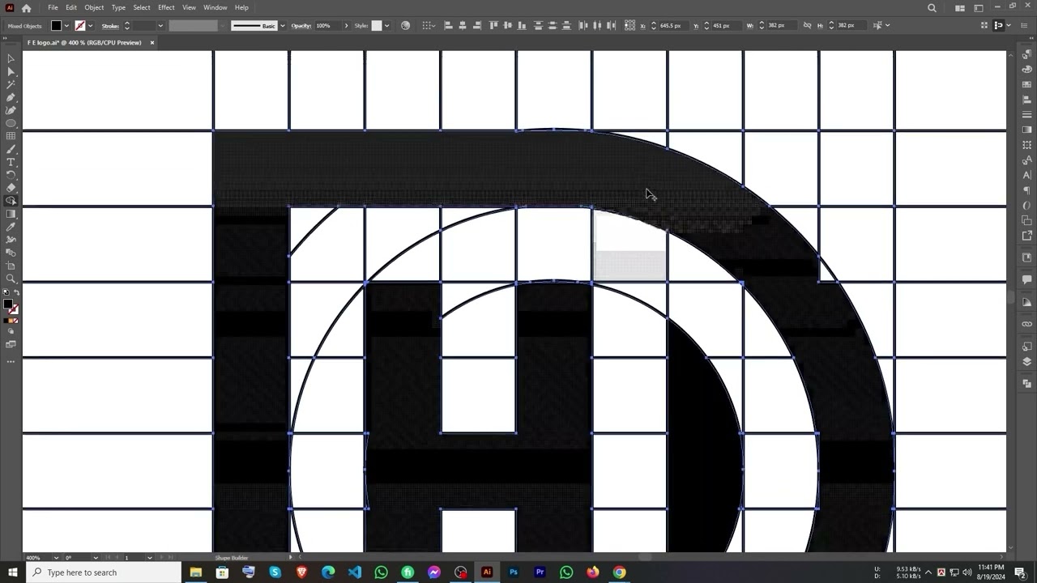Screen dimensions: 1037x583
Task: Set paint to None in toolbox
Action: pos(15,321)
